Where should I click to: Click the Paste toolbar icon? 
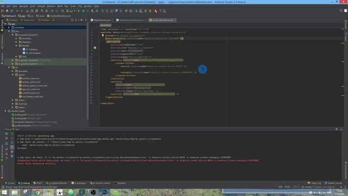pos(36,11)
